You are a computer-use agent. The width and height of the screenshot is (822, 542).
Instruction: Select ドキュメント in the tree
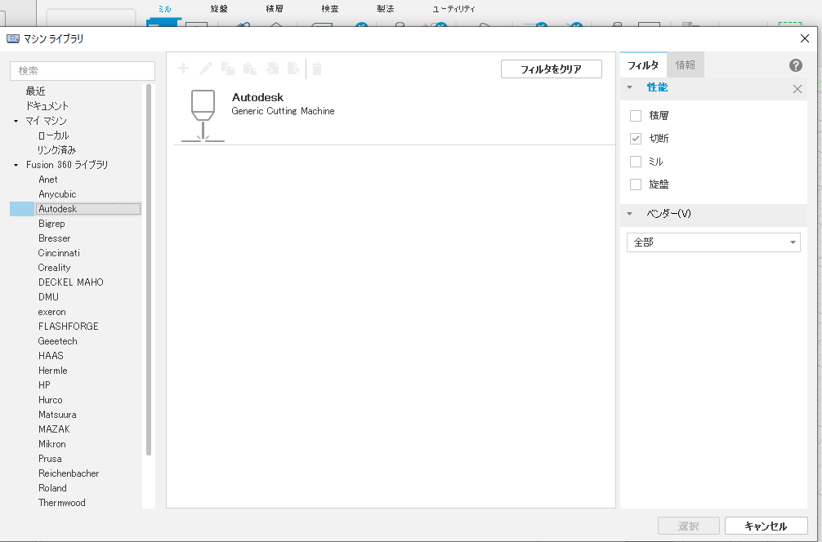(47, 106)
